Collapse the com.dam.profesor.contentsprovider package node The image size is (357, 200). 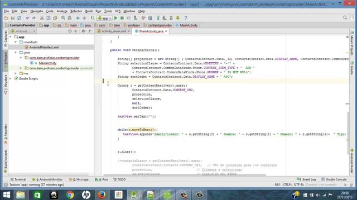pos(21,58)
